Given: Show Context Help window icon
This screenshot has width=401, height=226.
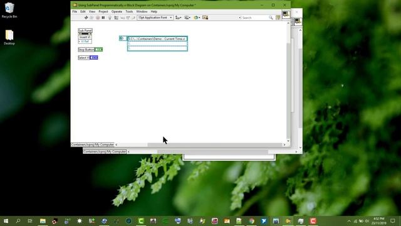Looking at the screenshot, I should pos(278,18).
